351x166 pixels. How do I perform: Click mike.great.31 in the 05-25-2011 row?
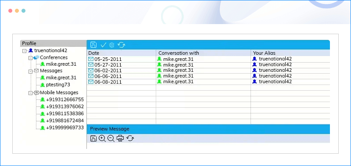coord(178,59)
